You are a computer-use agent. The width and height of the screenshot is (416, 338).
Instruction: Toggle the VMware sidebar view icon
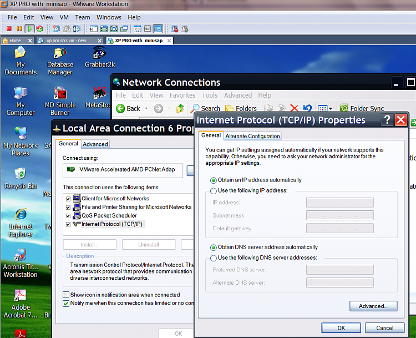click(94, 29)
